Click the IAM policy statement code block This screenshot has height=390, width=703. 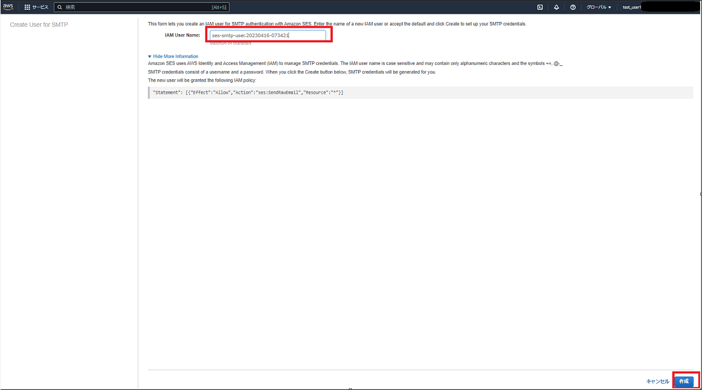[421, 93]
